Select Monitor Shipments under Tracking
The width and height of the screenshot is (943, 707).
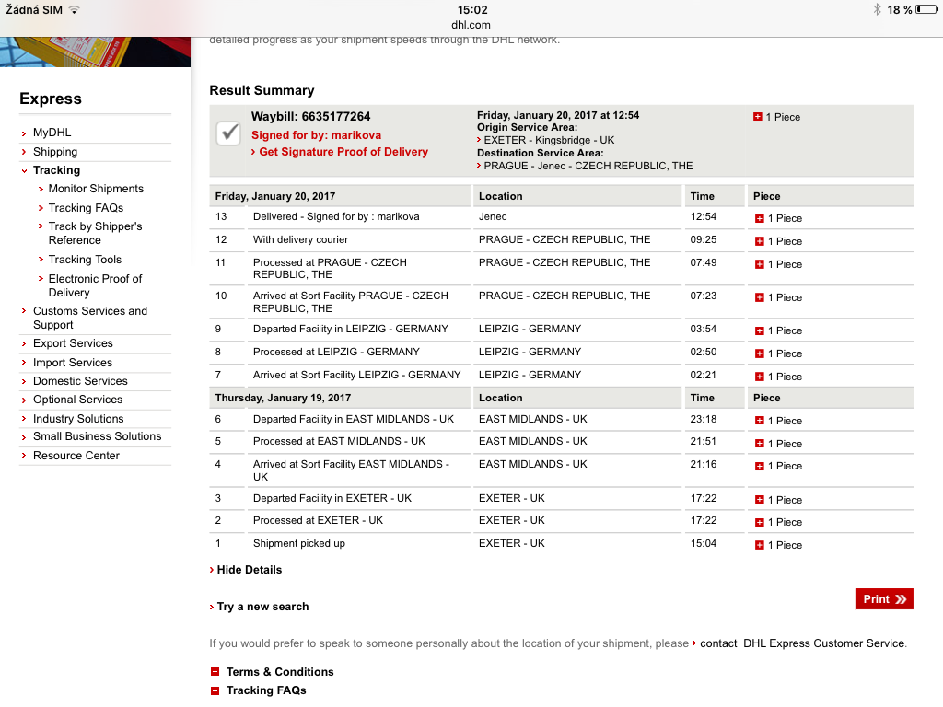pos(96,189)
